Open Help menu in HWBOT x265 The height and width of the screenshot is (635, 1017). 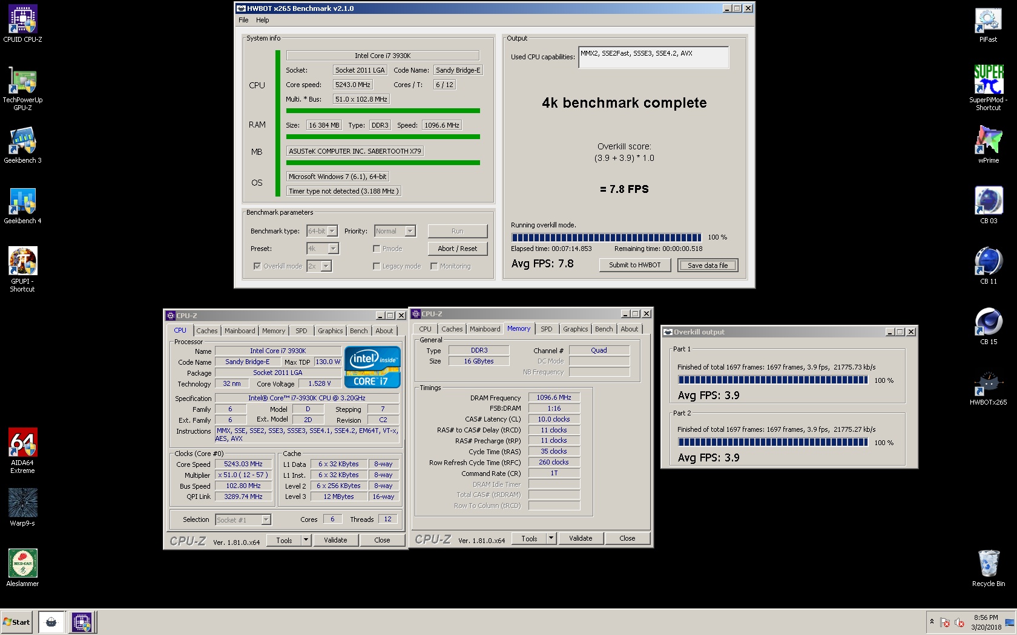pos(262,20)
